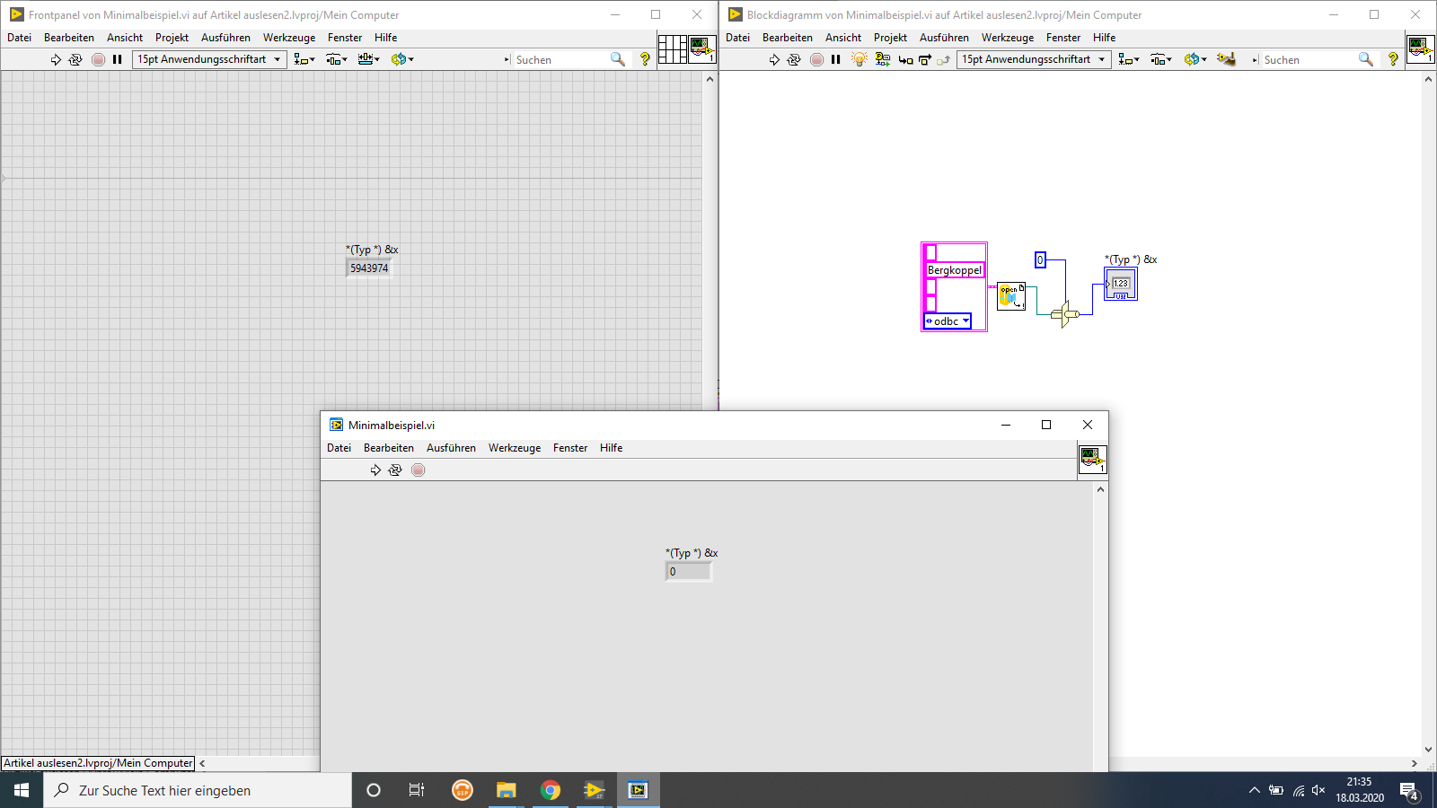The height and width of the screenshot is (808, 1437).
Task: Click Run Continuously in the Blockdiagramm toolbar
Action: (794, 59)
